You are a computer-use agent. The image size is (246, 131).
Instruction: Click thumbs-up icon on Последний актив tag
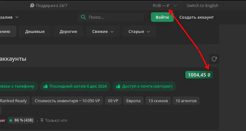pyautogui.click(x=45, y=86)
